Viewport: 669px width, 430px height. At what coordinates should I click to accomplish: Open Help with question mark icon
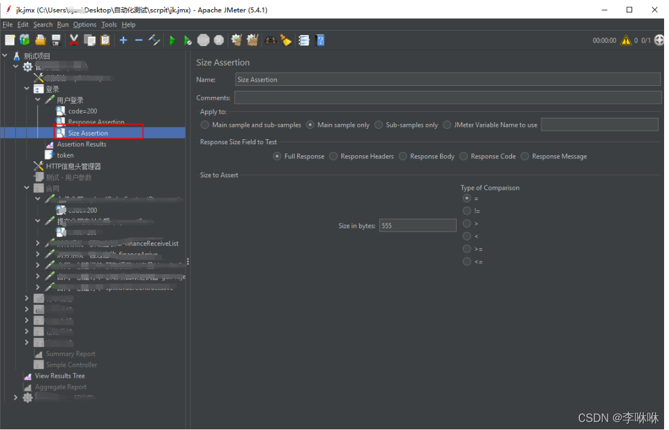320,40
